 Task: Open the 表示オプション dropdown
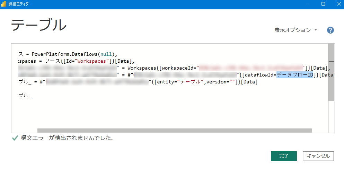tap(296, 30)
